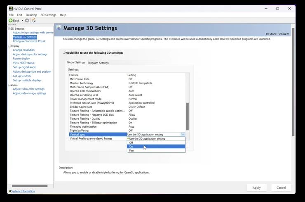Open Adjust video image settings
This screenshot has height=202, width=305.
(x=29, y=93)
